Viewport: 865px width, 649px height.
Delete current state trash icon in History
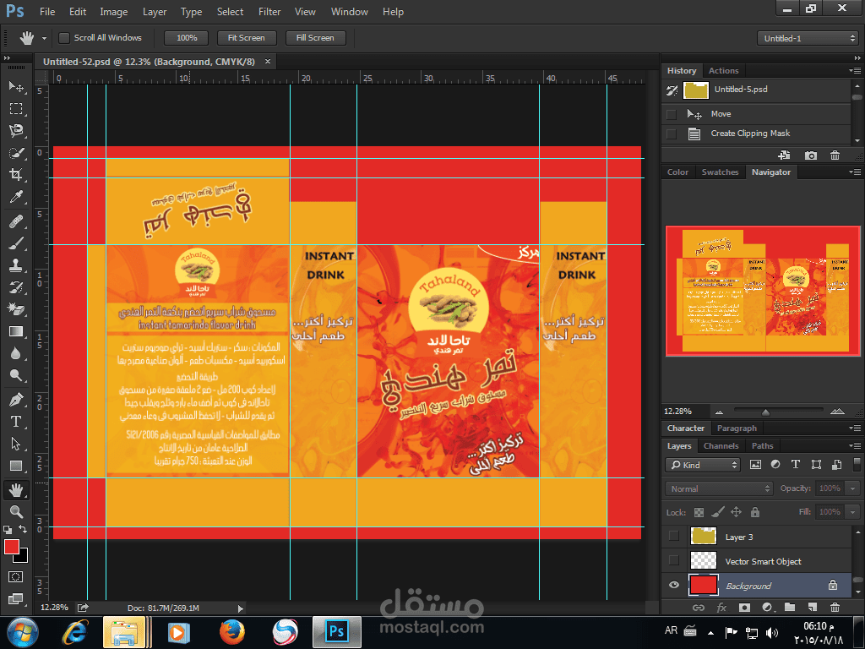pos(835,155)
